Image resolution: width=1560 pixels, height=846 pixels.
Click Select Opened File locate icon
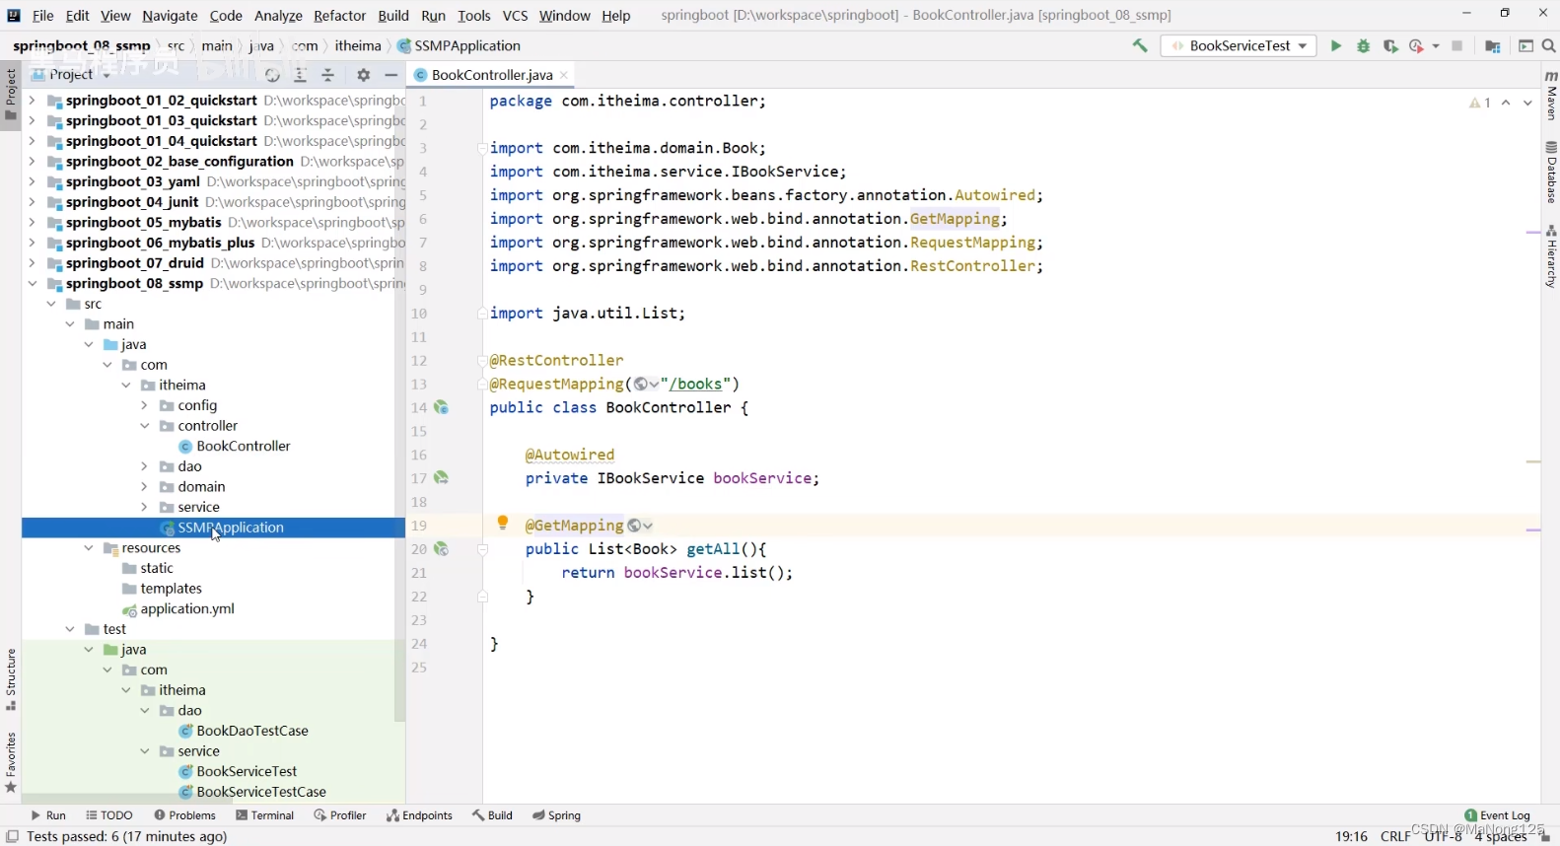coord(273,75)
